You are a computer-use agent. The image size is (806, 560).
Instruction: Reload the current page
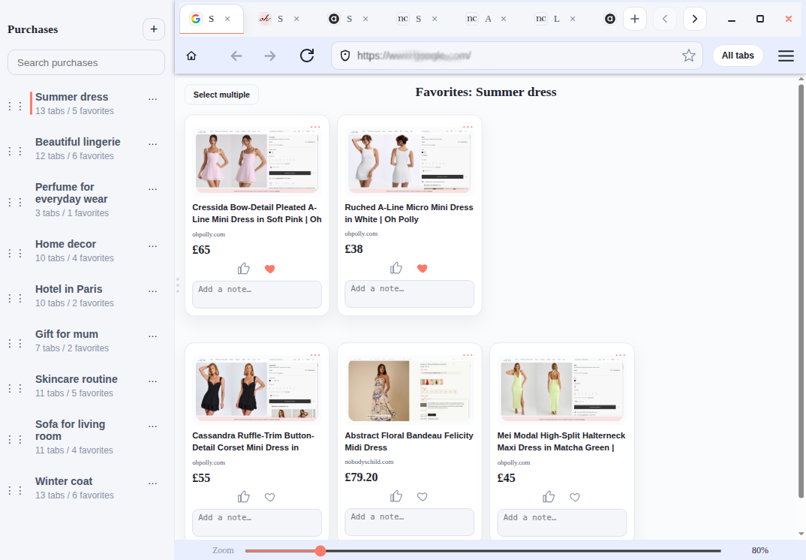point(306,56)
